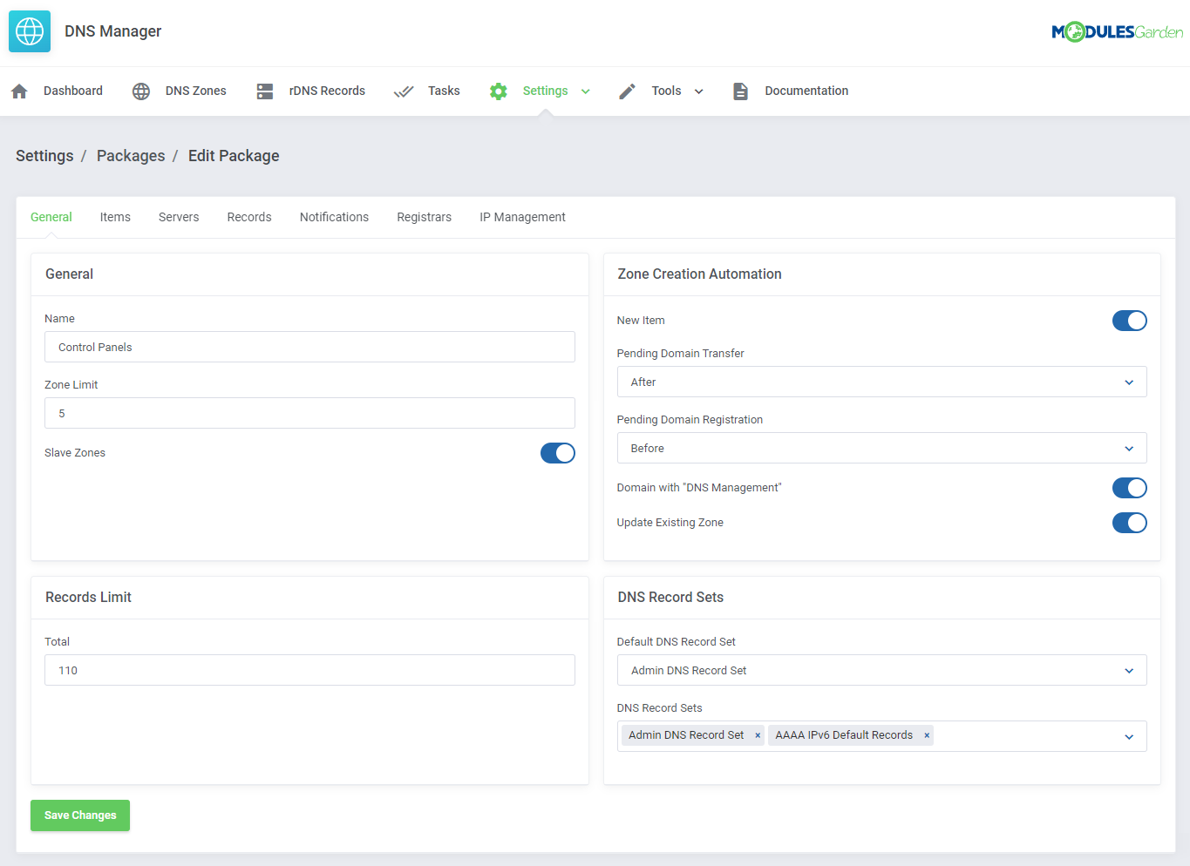Image resolution: width=1190 pixels, height=866 pixels.
Task: Toggle off the New Item switch
Action: click(1130, 321)
